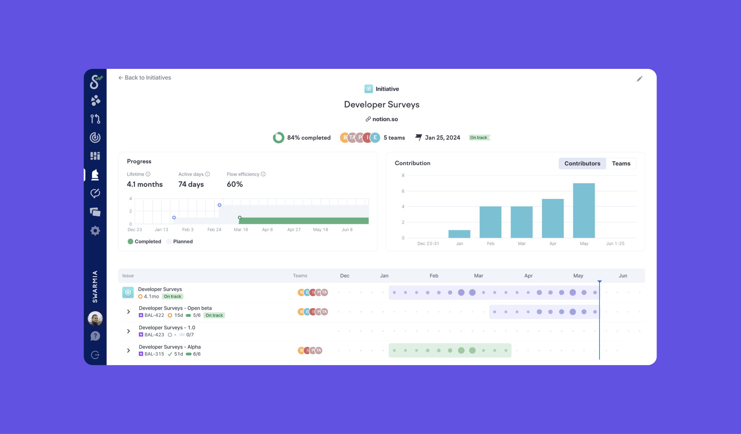Expand Developer Surveys - Alpha row
The width and height of the screenshot is (741, 434).
pos(129,350)
